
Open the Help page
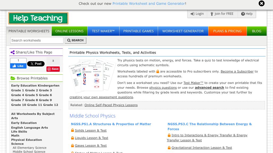pyautogui.click(x=247, y=14)
